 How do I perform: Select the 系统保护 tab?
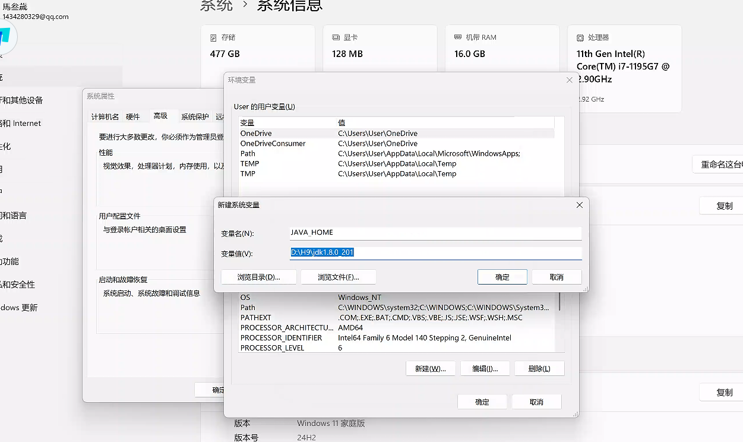tap(195, 117)
